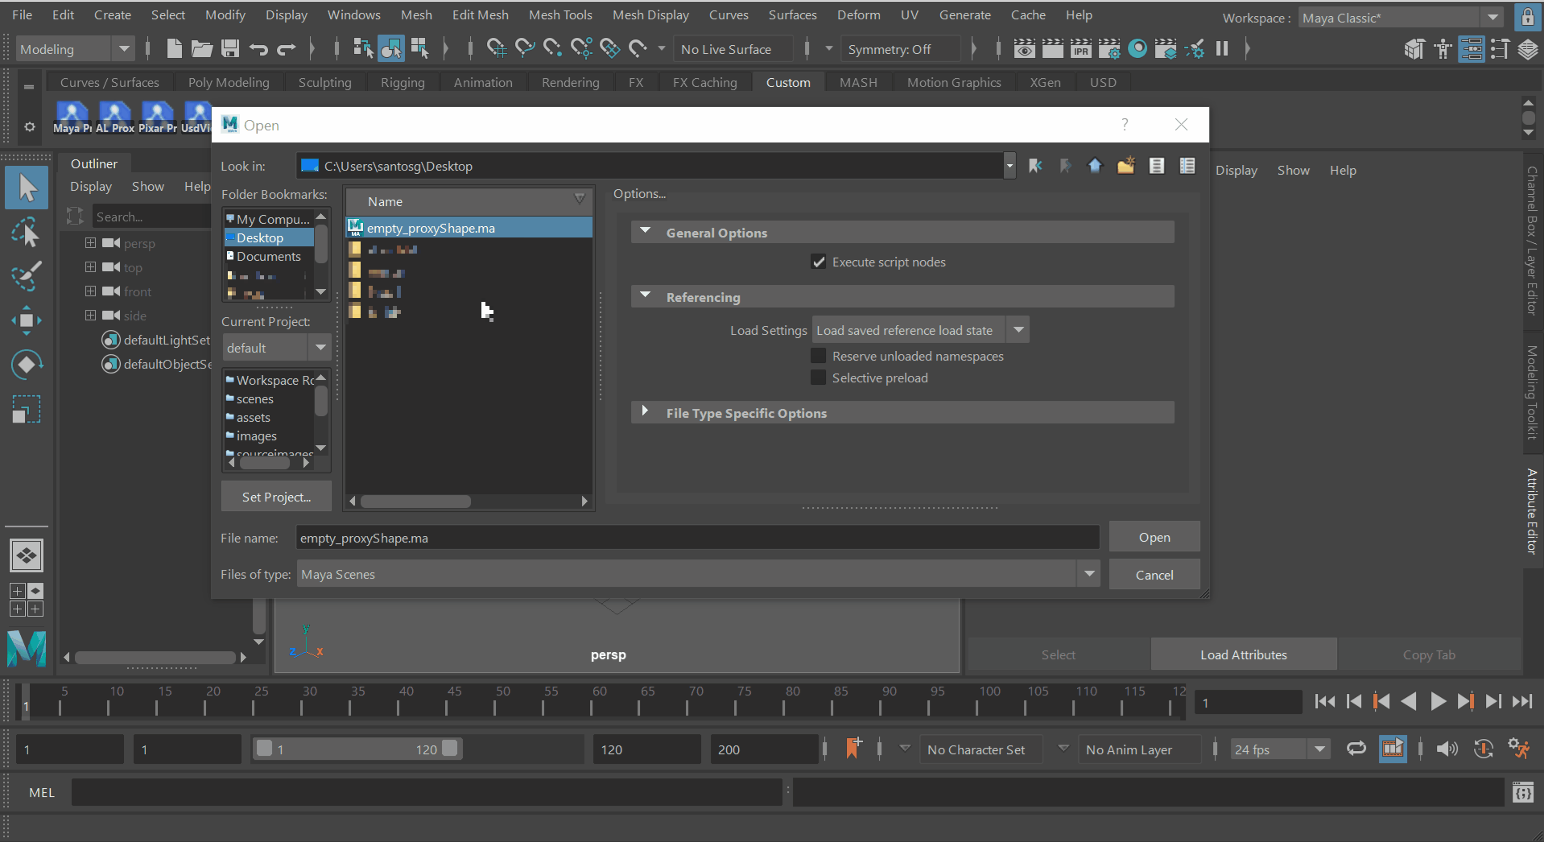Click the Render current frame icon
The width and height of the screenshot is (1544, 842).
click(x=1053, y=48)
